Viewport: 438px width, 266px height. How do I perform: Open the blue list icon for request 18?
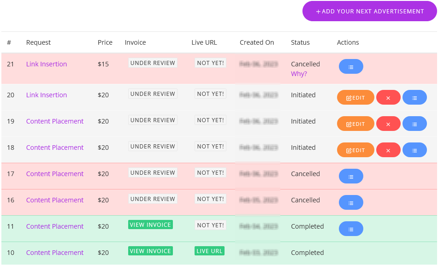pos(414,150)
